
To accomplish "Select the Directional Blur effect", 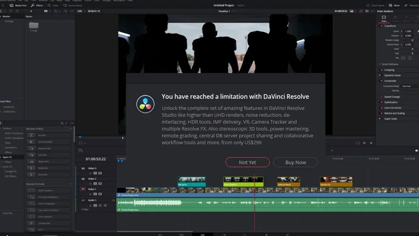I will [x=49, y=142].
